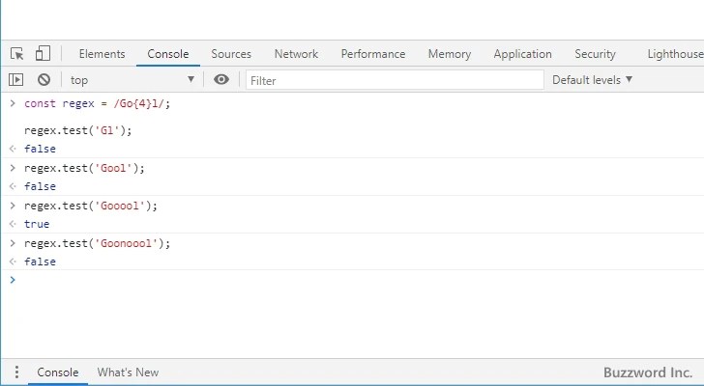Click the eye icon for live expressions
704x386 pixels.
(x=221, y=80)
